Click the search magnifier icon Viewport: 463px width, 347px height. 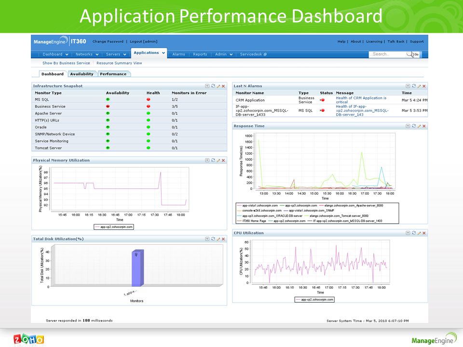click(409, 54)
